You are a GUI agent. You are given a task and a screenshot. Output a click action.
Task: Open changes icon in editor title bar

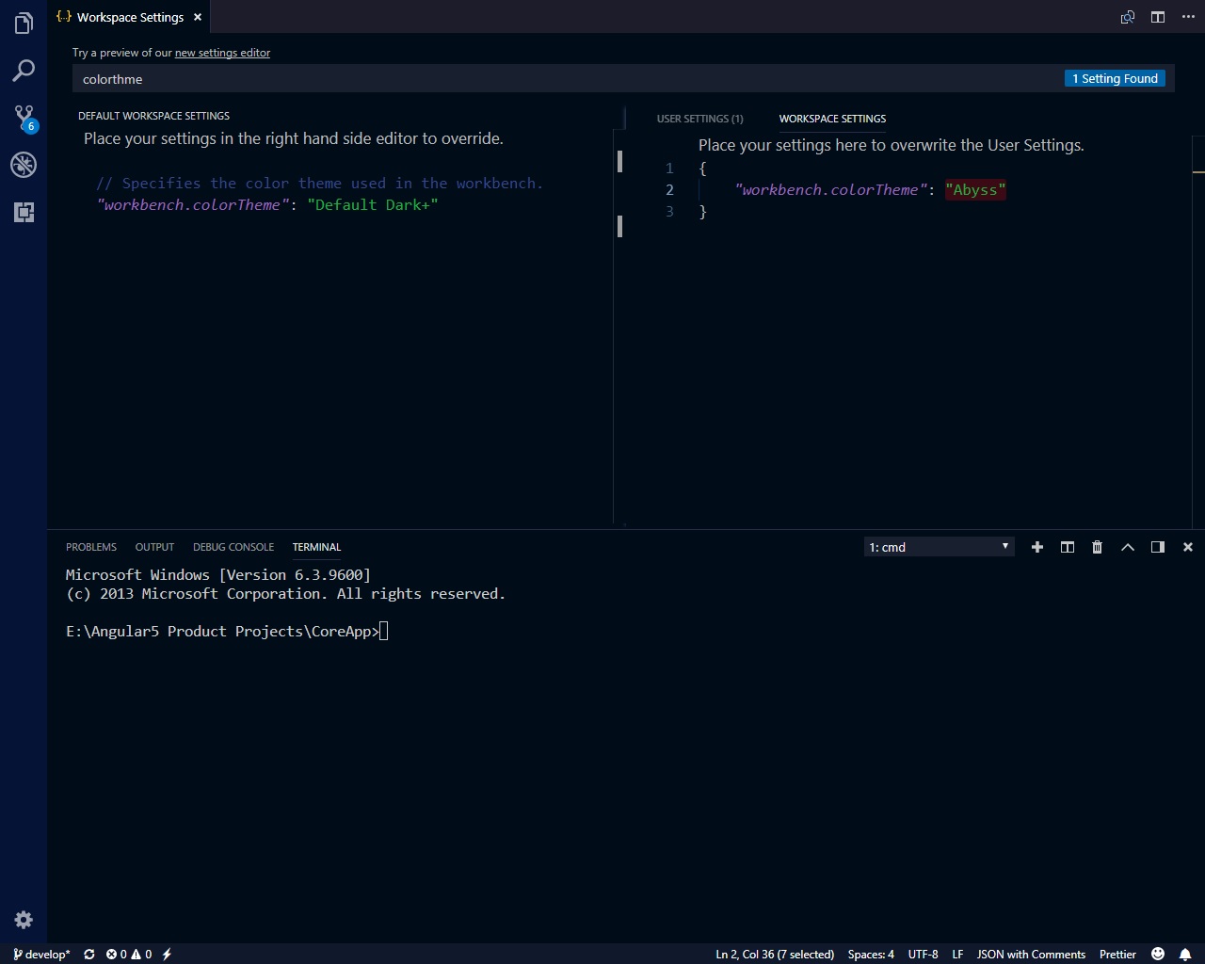1127,17
